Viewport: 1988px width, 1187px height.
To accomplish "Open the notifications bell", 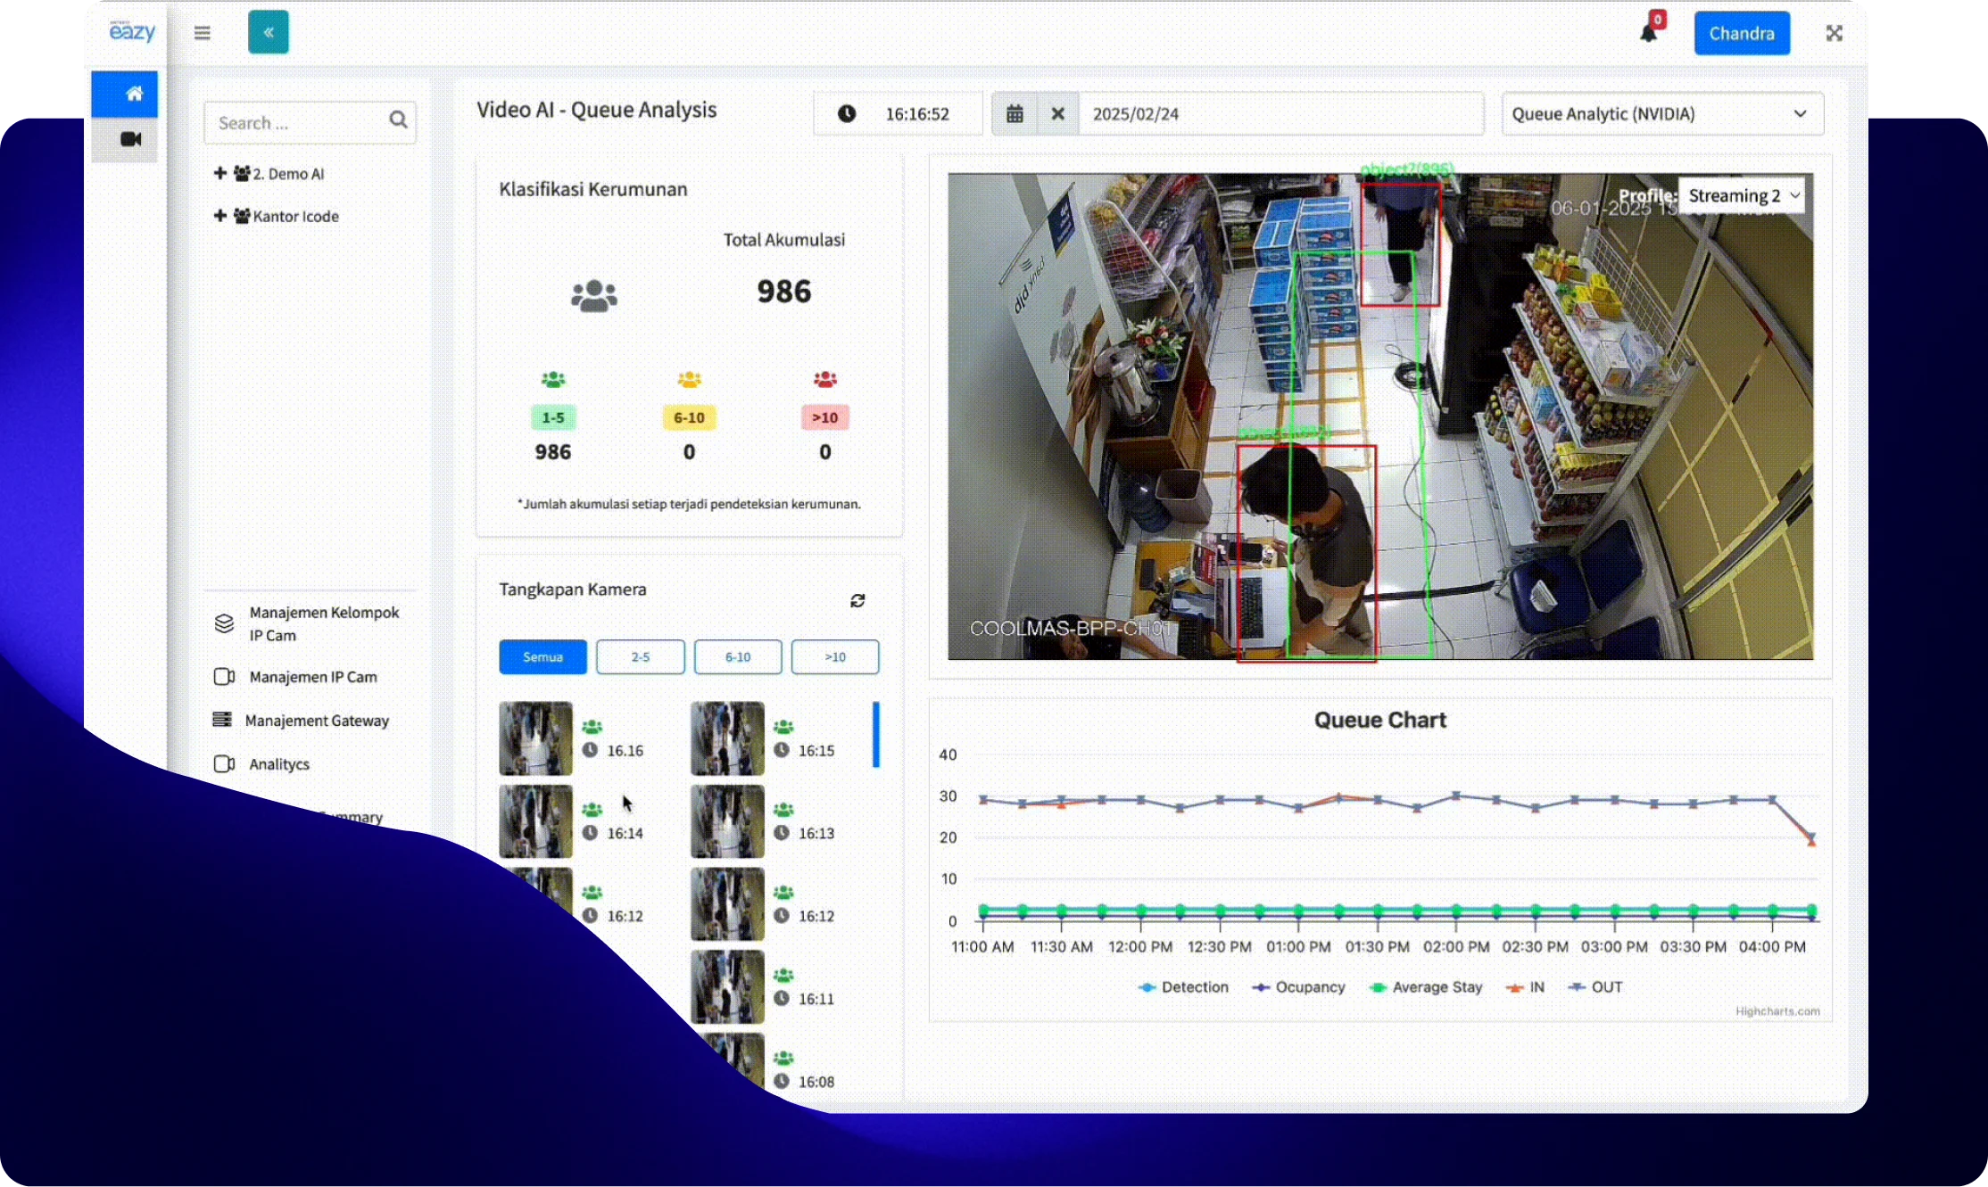I will [x=1648, y=34].
